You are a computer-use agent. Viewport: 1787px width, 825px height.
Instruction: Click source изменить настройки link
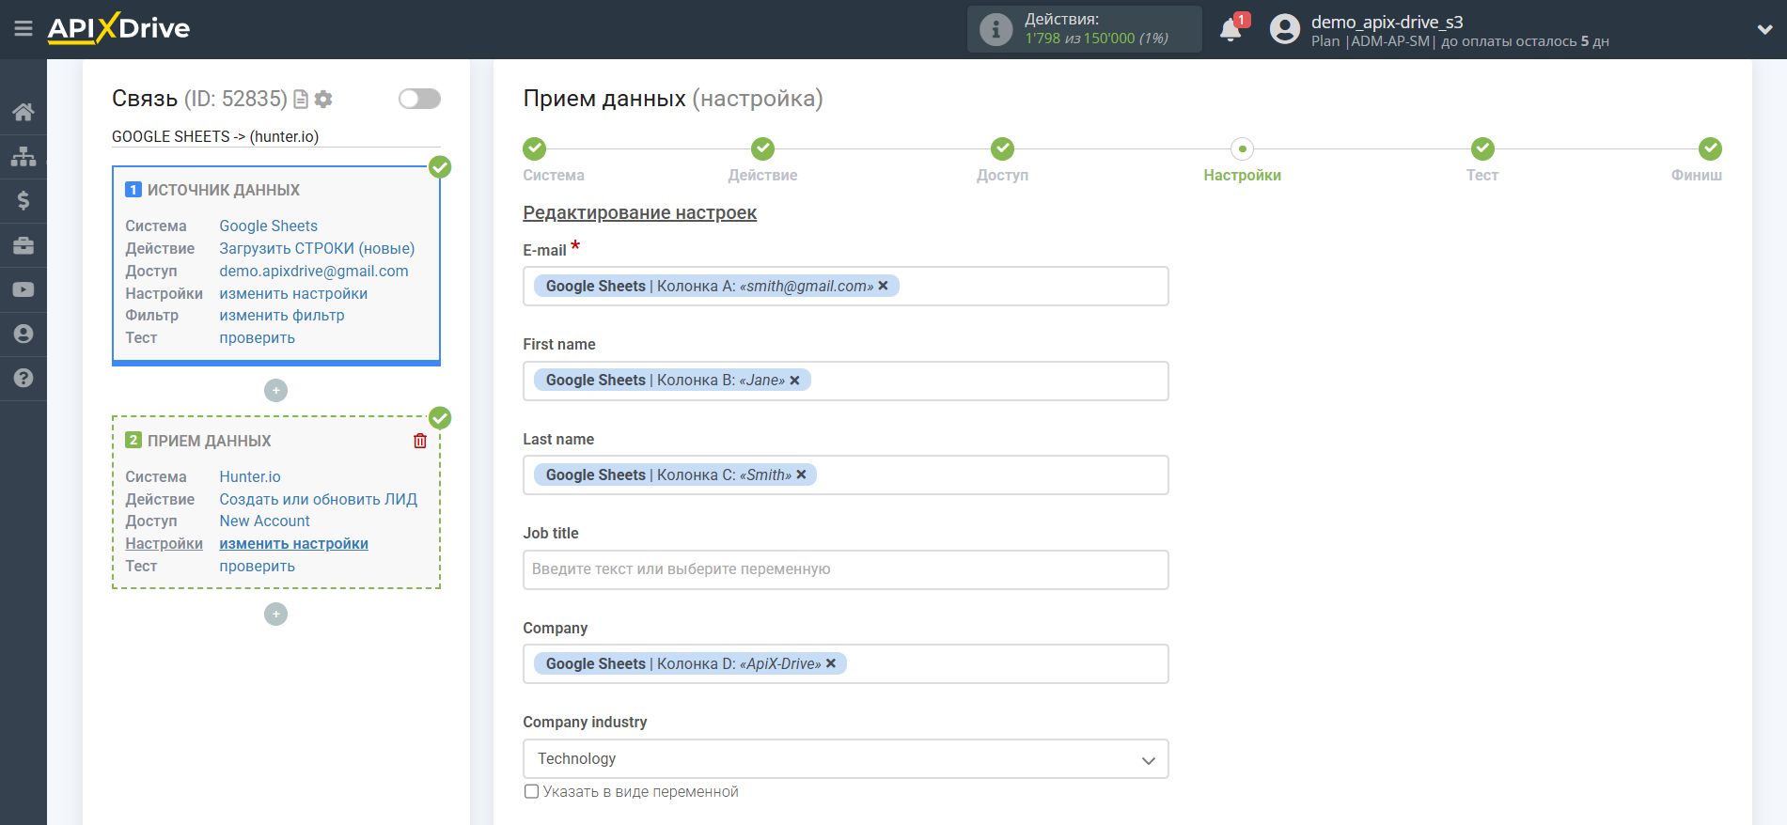(293, 293)
